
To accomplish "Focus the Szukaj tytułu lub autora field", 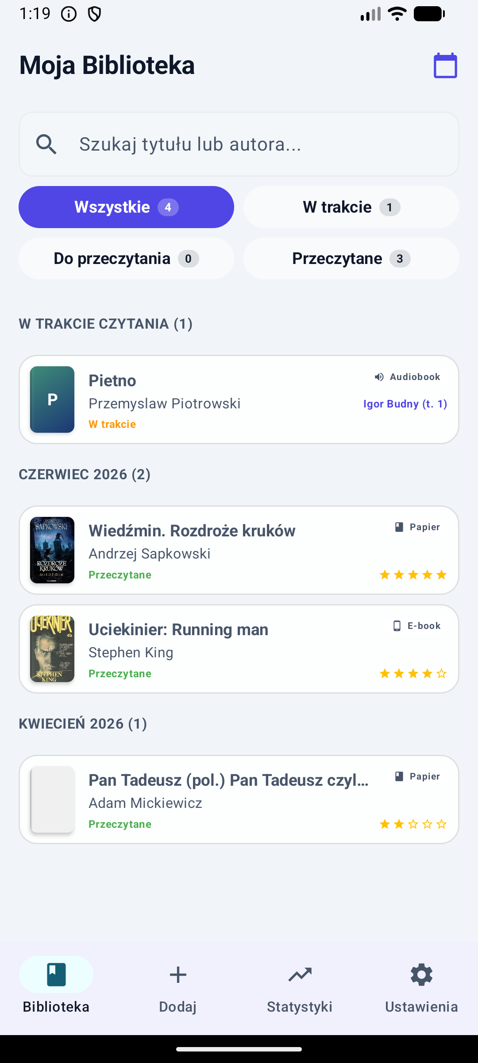I will (x=239, y=144).
